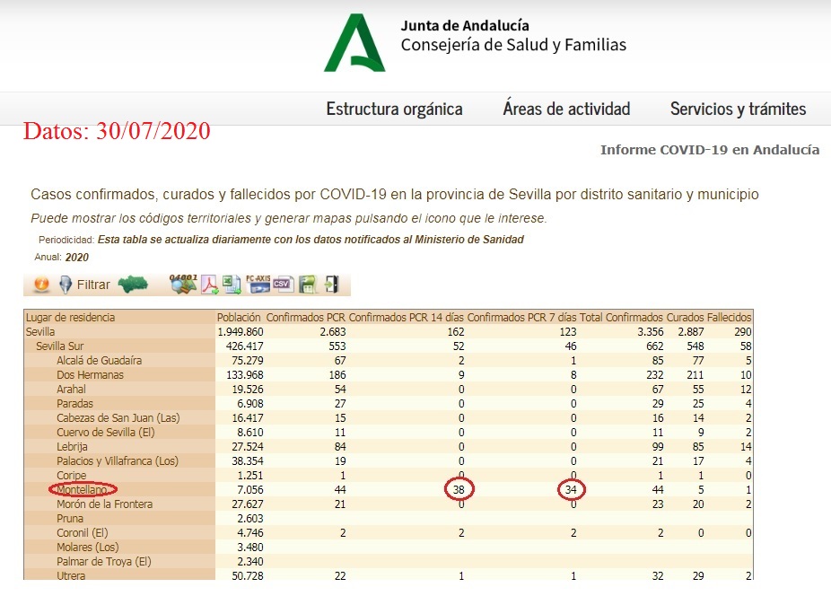Screen dimensions: 831x596
Task: Export the table to Excel
Action: 232,285
